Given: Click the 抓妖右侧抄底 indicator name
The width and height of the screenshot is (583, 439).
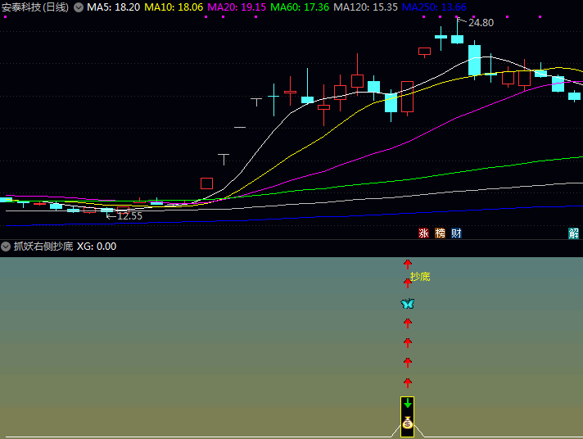Looking at the screenshot, I should point(43,247).
